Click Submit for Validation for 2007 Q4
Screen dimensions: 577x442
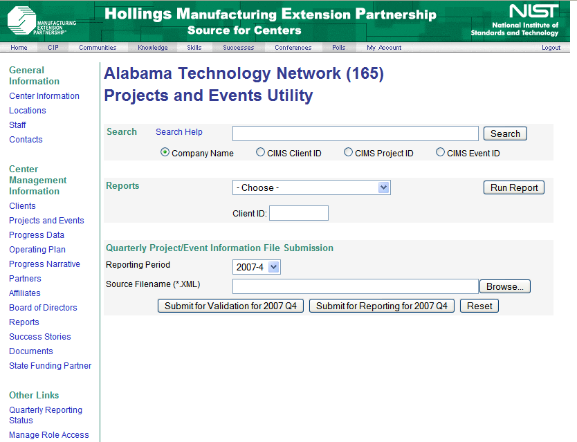coord(230,306)
